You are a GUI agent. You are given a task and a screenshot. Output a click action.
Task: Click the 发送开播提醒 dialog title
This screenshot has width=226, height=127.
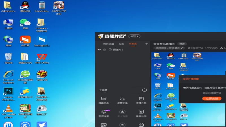191,79
